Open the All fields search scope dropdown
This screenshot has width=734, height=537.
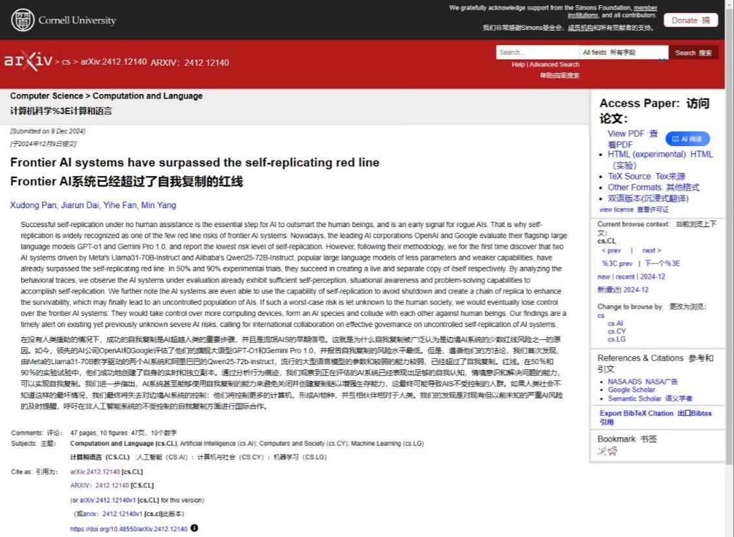tap(607, 52)
